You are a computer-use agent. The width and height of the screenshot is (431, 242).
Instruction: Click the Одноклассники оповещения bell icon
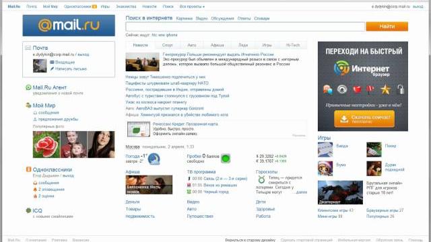click(35, 190)
